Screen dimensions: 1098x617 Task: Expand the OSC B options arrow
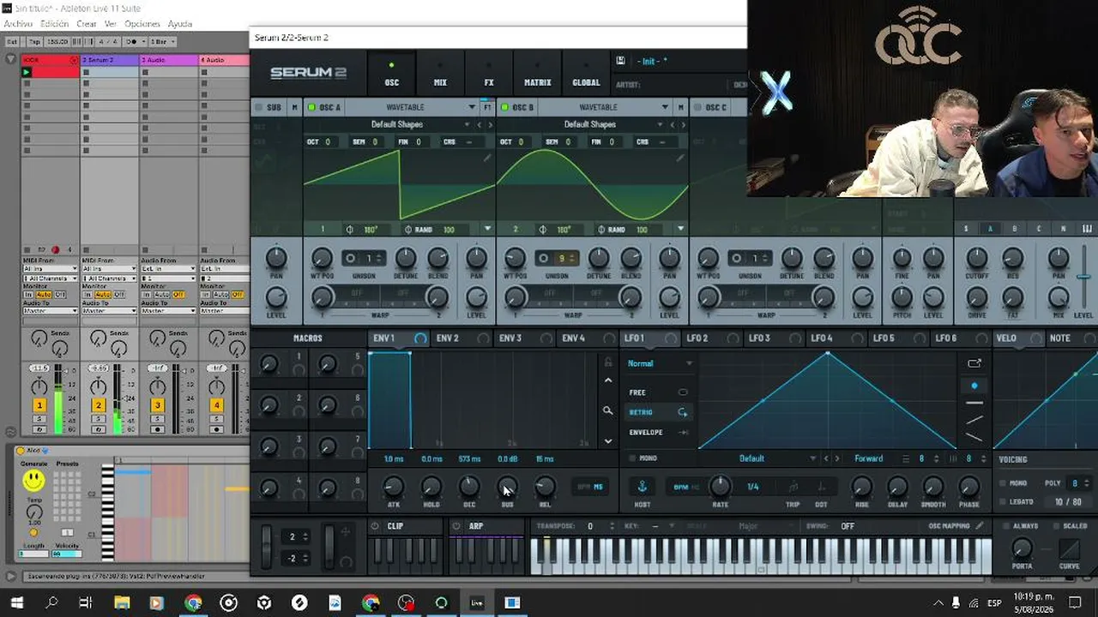click(x=680, y=230)
